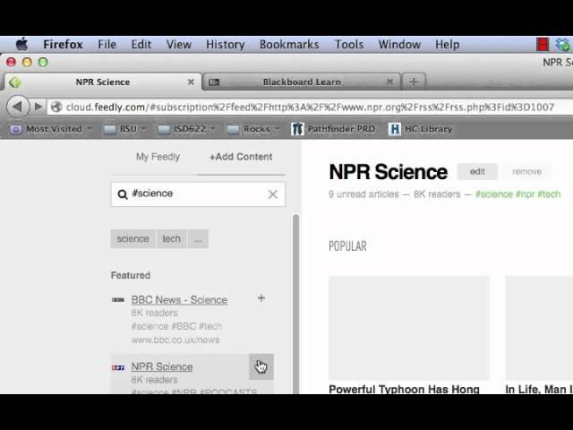Screen dimensions: 573x430
Task: Click the Feedly favicon on the tab
Action: tap(14, 82)
